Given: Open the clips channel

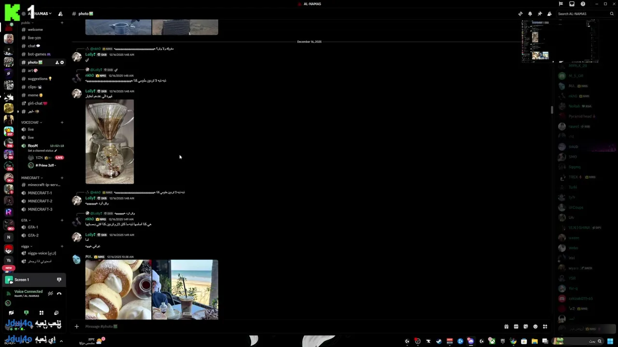Looking at the screenshot, I should point(42,87).
